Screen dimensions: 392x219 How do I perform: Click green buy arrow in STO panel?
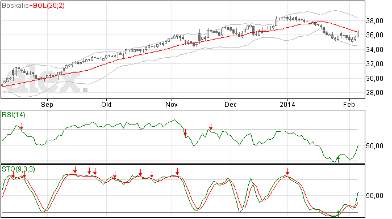click(x=338, y=213)
